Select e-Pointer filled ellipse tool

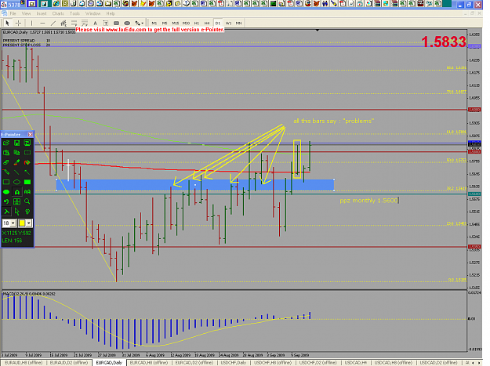click(6, 192)
